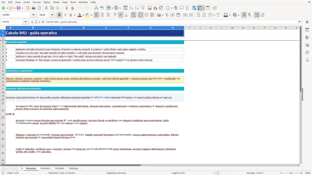Click the Sidebar Settings hamburger button
The image size is (312, 175).
(x=307, y=22)
